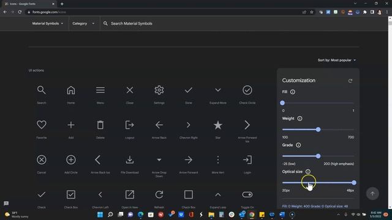Select the Arrow Back Ios icon
Image resolution: width=392 pixels, height=220 pixels.
pos(98,159)
